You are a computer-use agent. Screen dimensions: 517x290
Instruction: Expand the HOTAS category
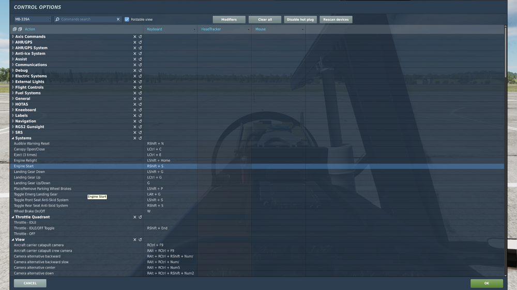tap(13, 104)
